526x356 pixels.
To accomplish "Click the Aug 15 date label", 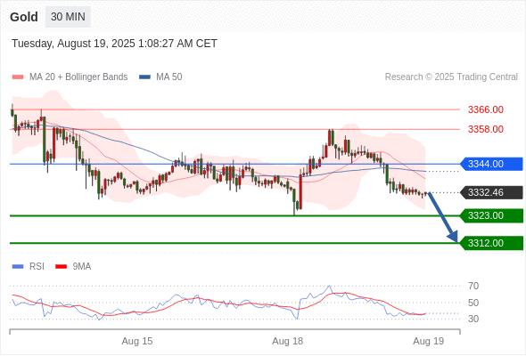I will click(x=137, y=341).
